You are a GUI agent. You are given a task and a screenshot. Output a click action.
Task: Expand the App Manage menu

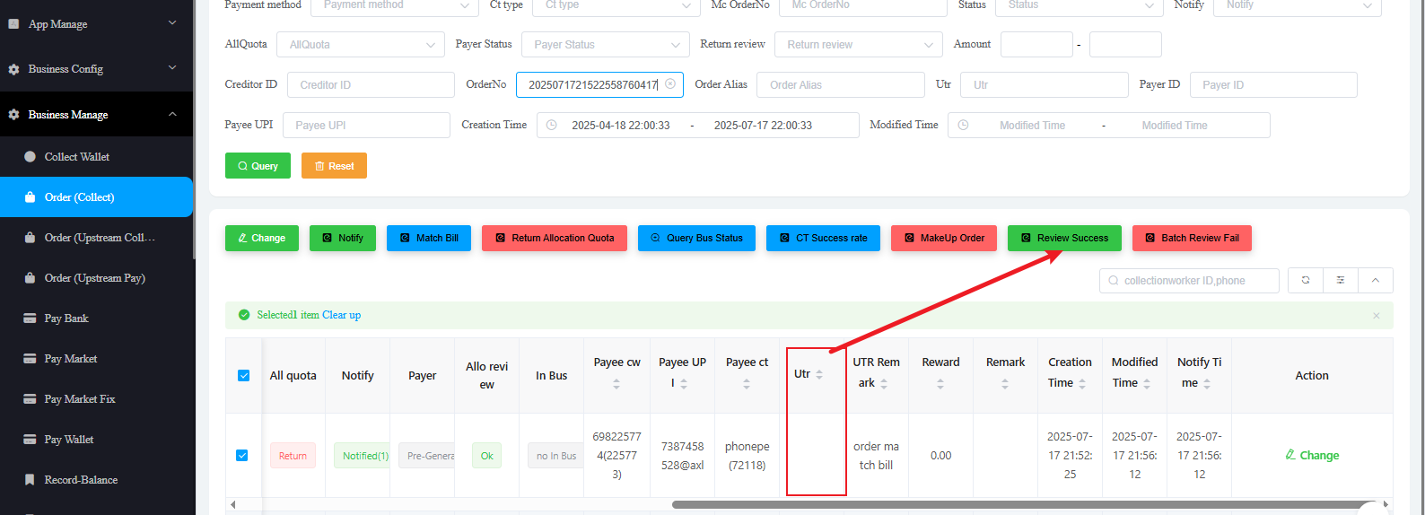pyautogui.click(x=97, y=24)
